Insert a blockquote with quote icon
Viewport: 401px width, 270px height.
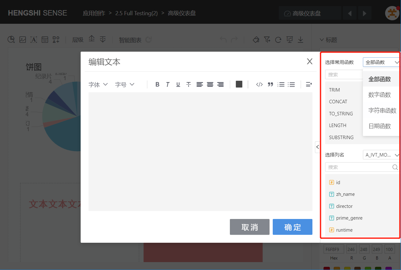click(270, 85)
